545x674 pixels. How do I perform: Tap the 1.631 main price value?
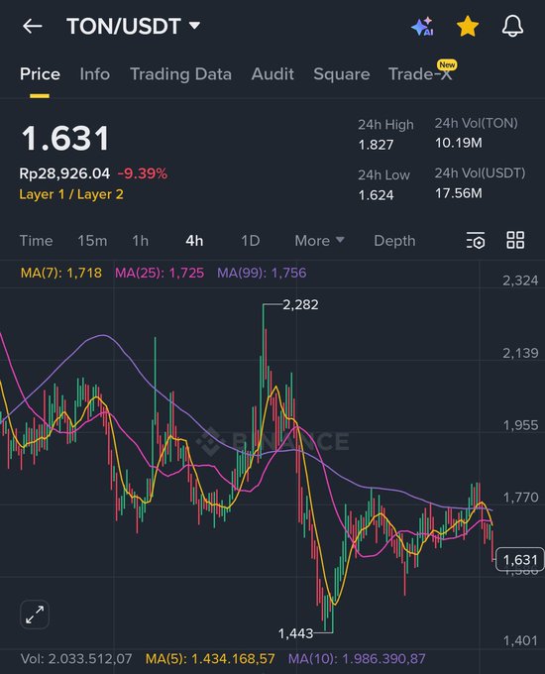[65, 139]
